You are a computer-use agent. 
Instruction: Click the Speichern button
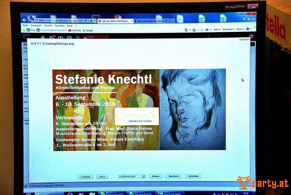(174, 176)
